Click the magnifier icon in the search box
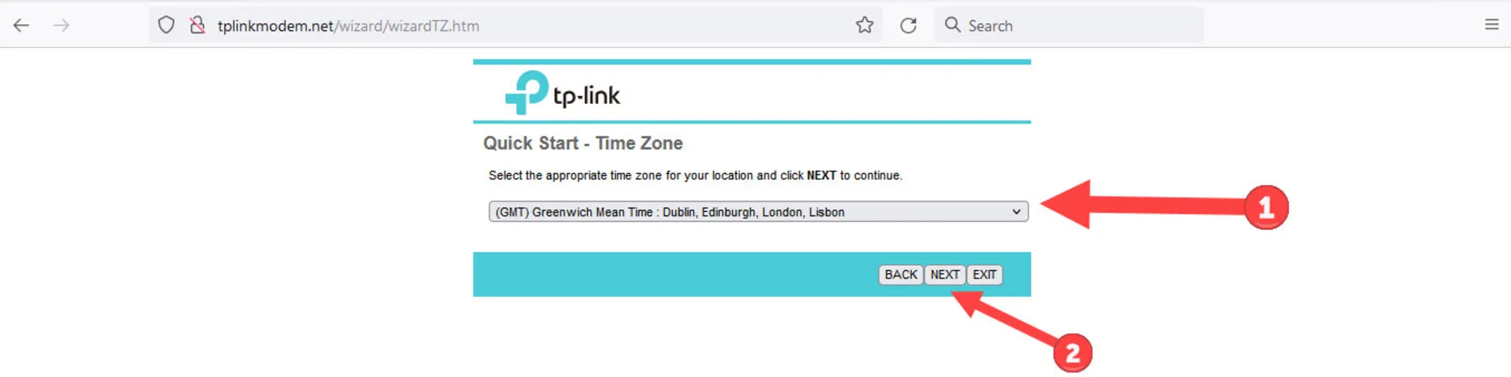Image resolution: width=1511 pixels, height=377 pixels. coord(952,25)
